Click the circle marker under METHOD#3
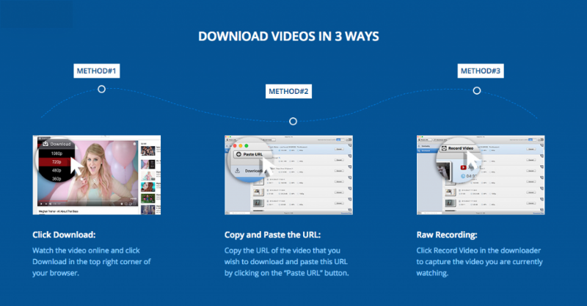The width and height of the screenshot is (587, 306). (x=477, y=90)
